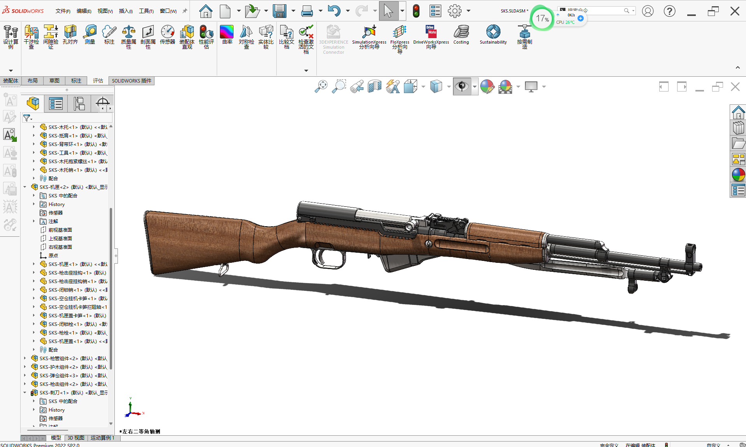
Task: Launch FloXpress analysis wizard
Action: click(400, 39)
